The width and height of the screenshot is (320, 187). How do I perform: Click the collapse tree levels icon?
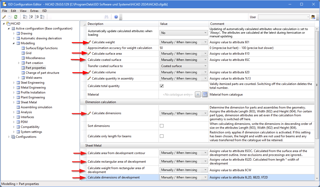pyautogui.click(x=25, y=17)
